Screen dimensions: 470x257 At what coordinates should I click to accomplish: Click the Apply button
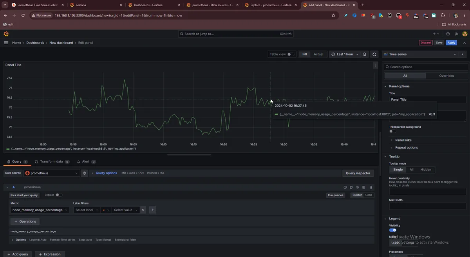452,43
